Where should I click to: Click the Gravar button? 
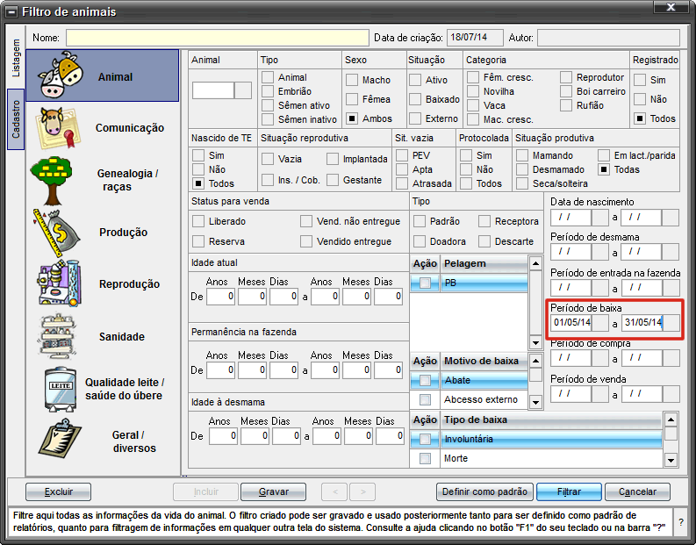[274, 491]
